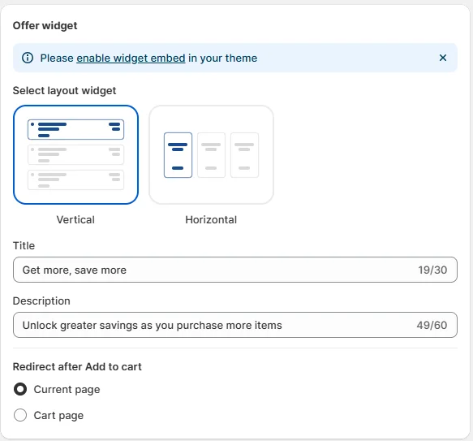Dismiss the enable widget embed banner

(x=442, y=58)
